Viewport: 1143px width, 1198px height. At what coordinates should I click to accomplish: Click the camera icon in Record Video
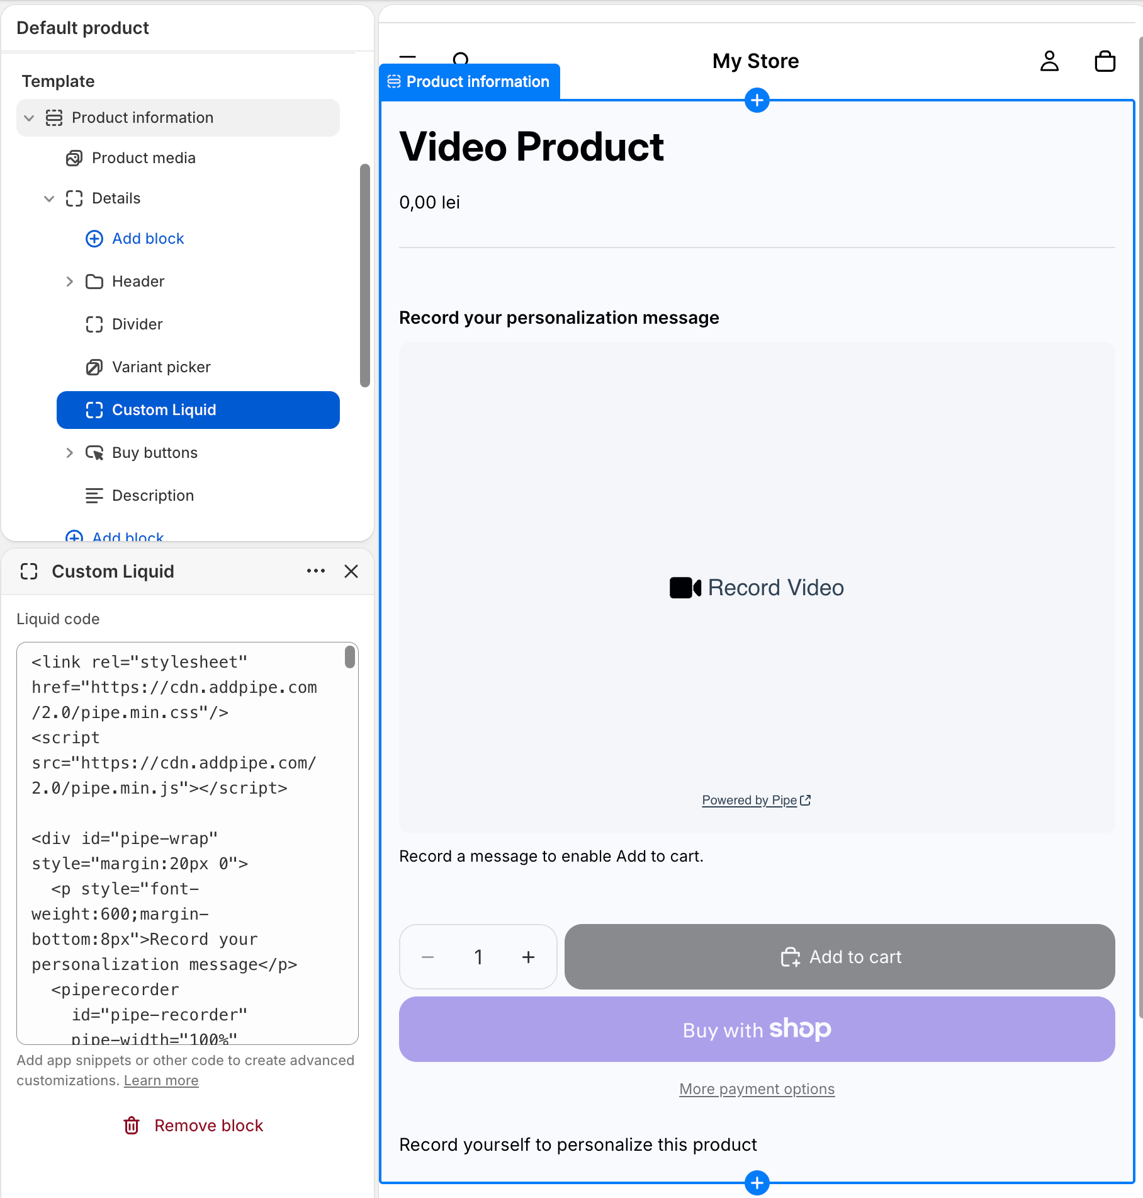pos(685,588)
